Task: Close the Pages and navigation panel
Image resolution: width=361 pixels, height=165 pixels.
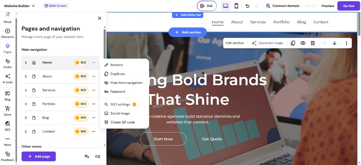Action: 99,18
